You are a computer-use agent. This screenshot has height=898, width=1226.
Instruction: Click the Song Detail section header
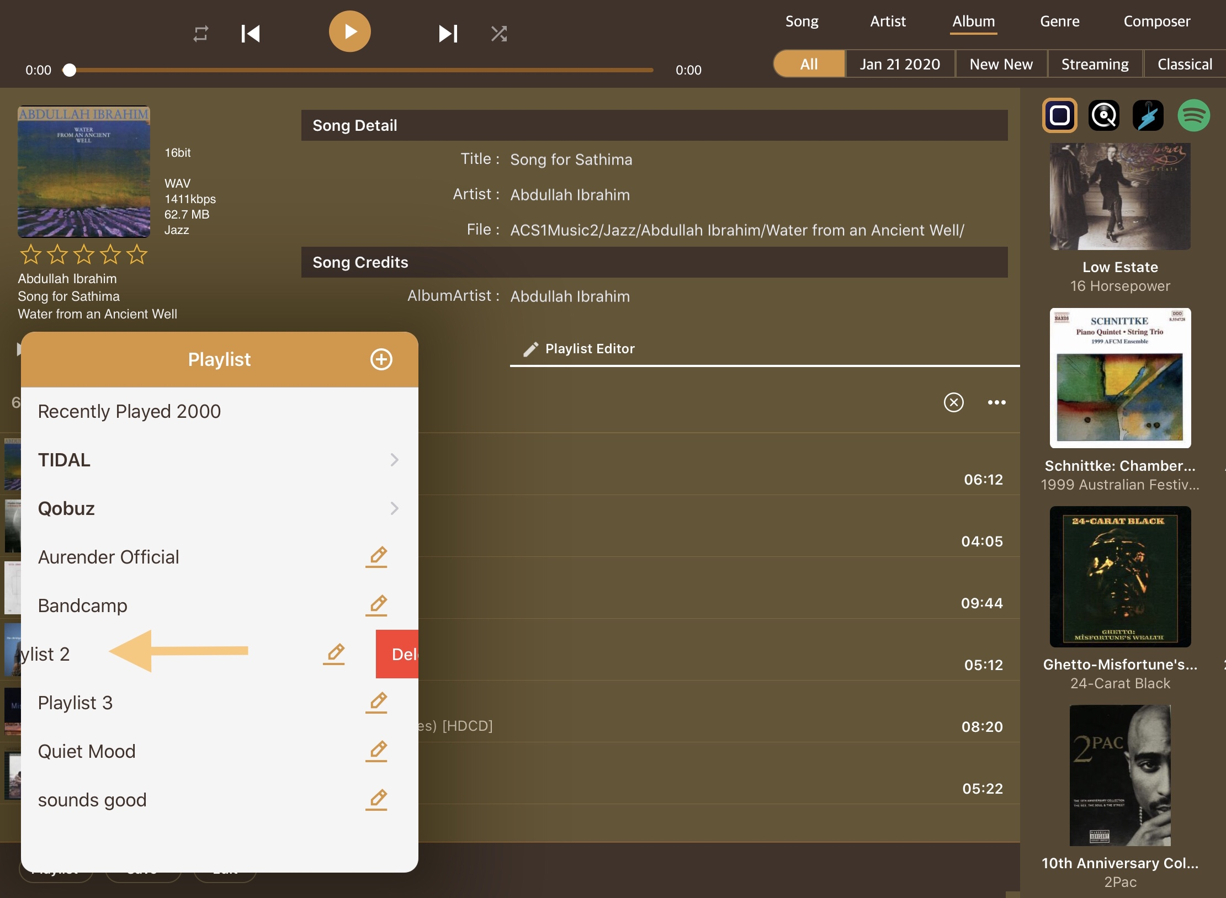(x=654, y=125)
